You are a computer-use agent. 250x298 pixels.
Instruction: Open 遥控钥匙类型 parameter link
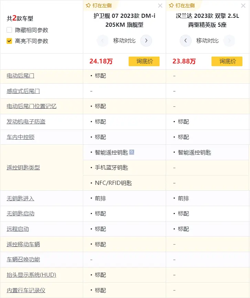click(x=23, y=168)
